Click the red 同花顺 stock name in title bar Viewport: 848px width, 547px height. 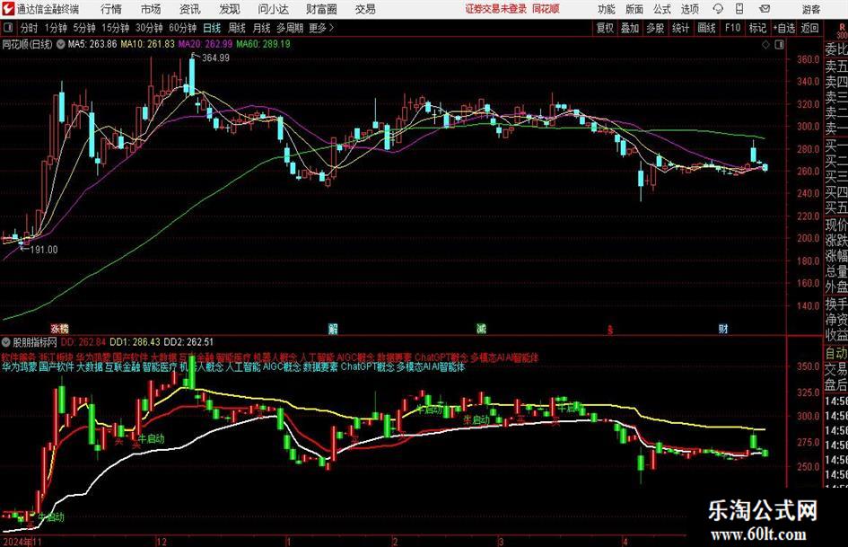(x=546, y=9)
